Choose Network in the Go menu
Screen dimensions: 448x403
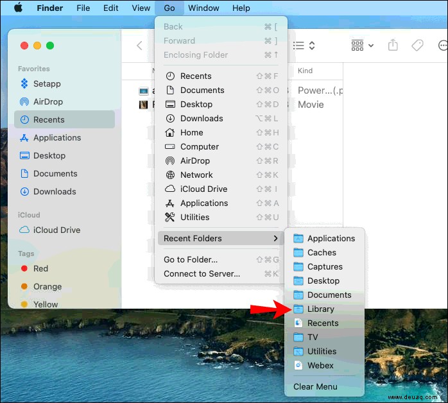pos(221,175)
